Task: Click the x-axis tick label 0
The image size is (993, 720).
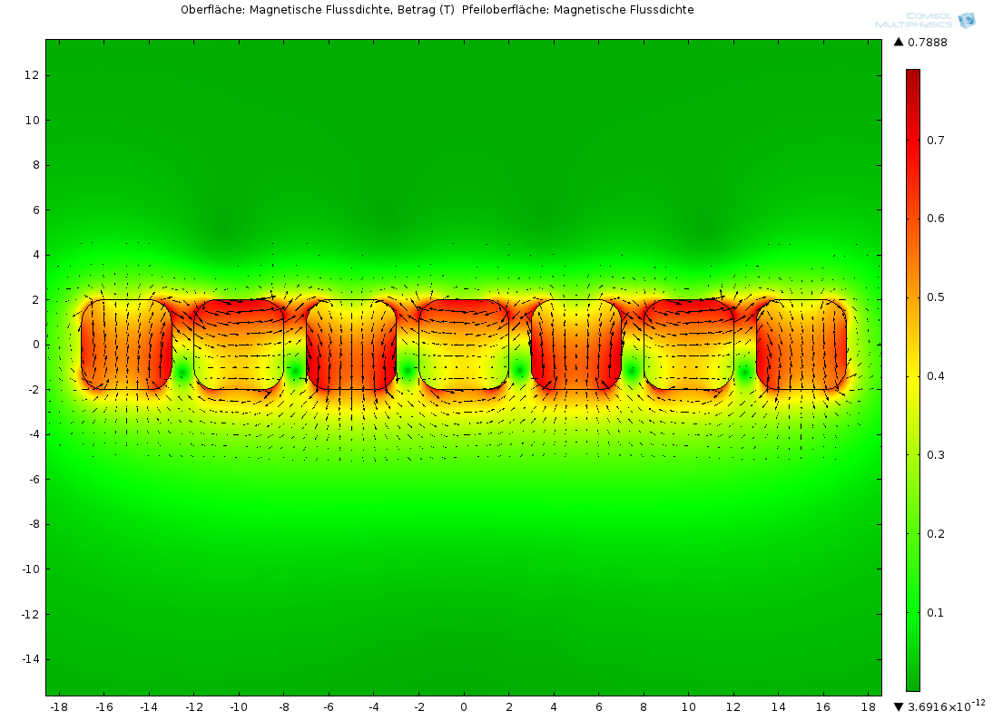Action: tap(464, 706)
